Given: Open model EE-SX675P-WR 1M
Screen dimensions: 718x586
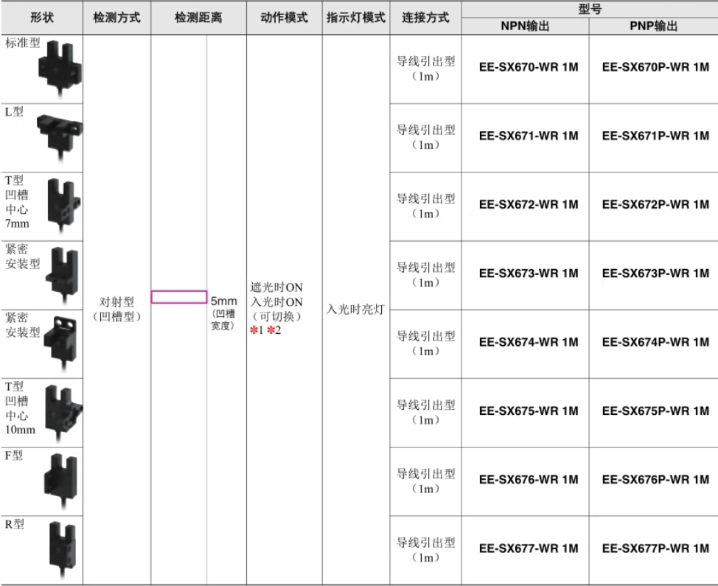Looking at the screenshot, I should click(655, 411).
